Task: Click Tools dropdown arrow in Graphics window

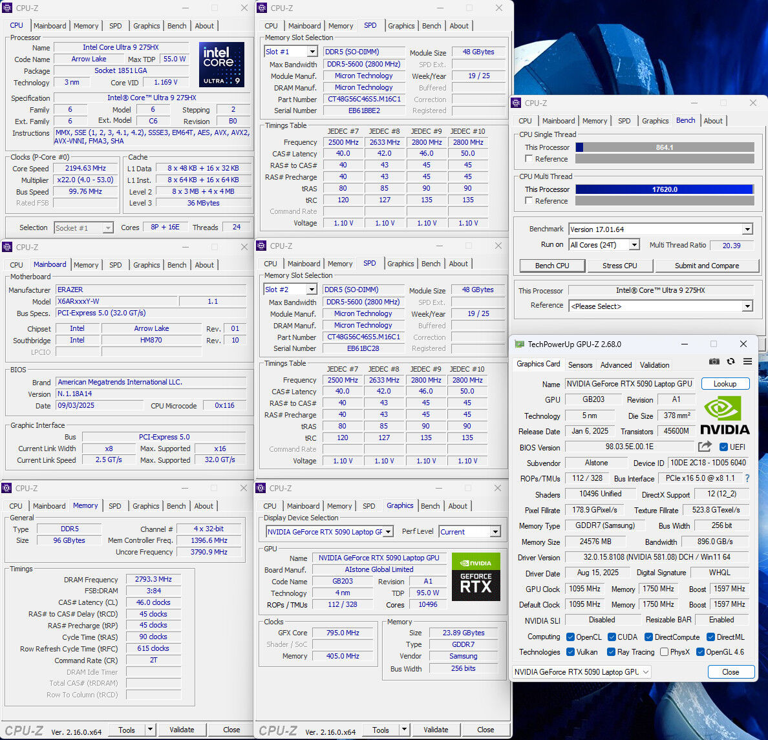Action: tap(404, 729)
